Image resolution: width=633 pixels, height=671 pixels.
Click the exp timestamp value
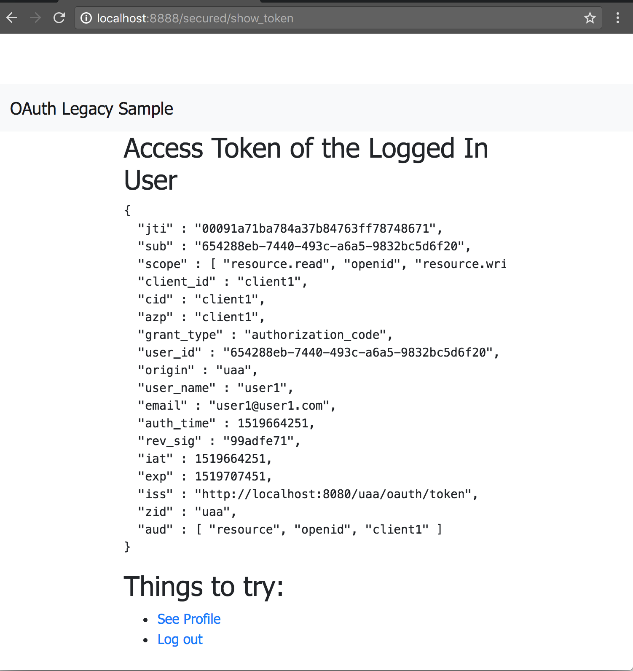pyautogui.click(x=231, y=476)
